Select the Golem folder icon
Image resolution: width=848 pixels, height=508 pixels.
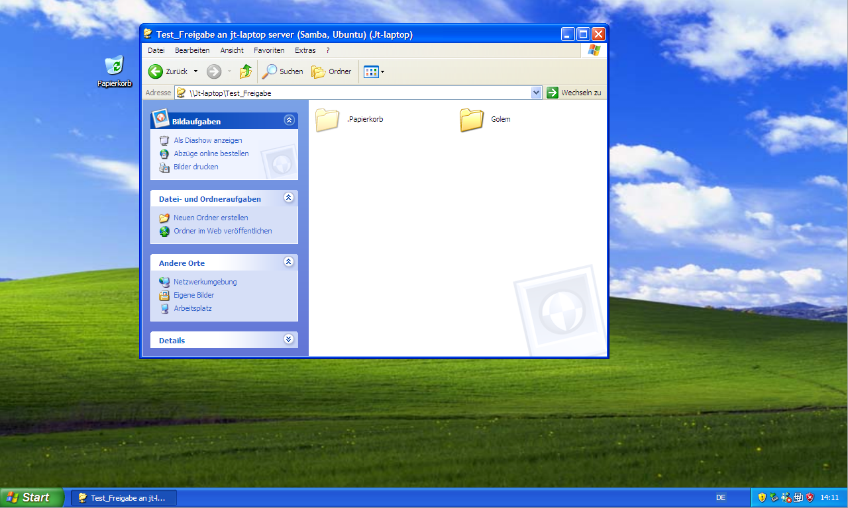point(472,120)
